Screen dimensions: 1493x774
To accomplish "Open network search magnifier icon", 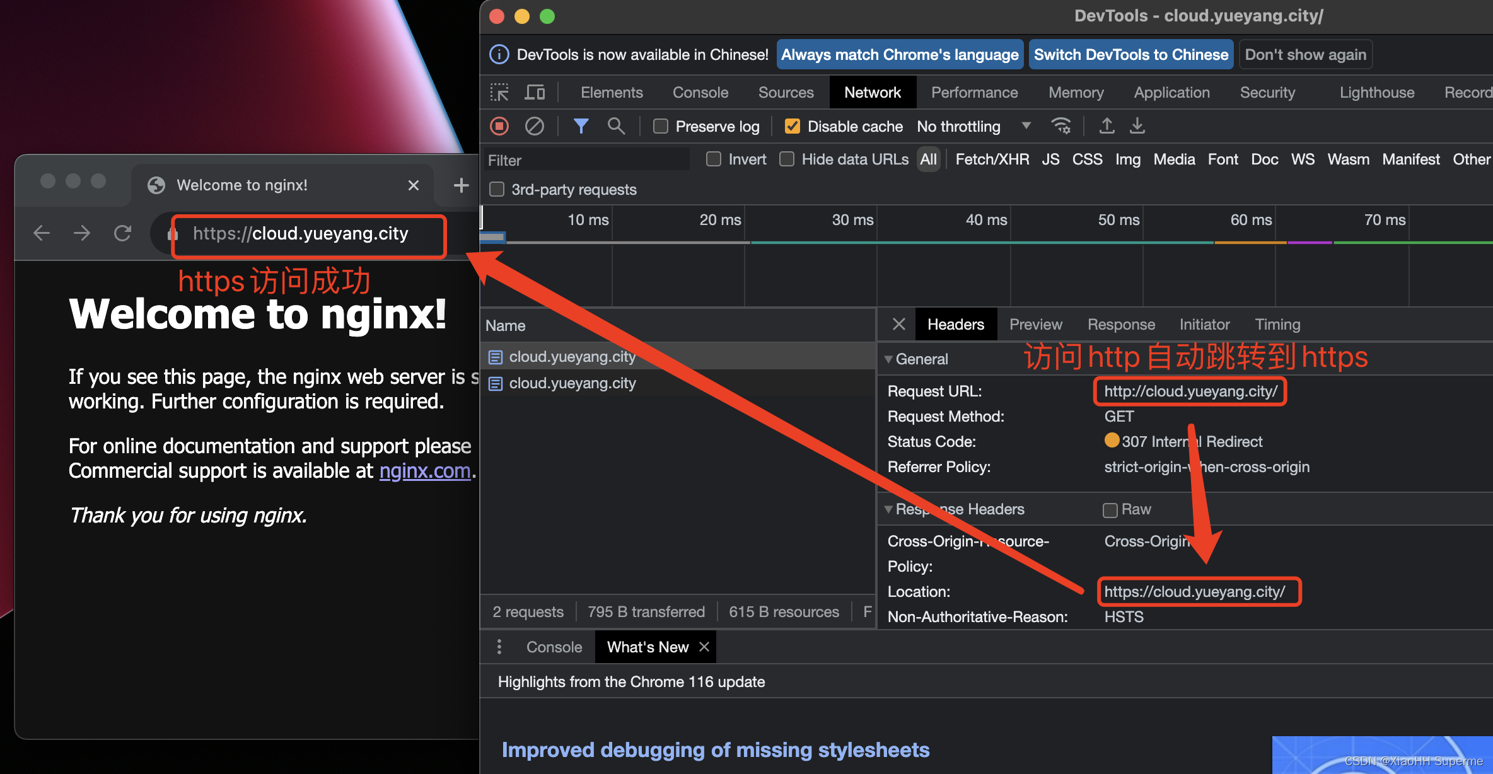I will coord(616,127).
